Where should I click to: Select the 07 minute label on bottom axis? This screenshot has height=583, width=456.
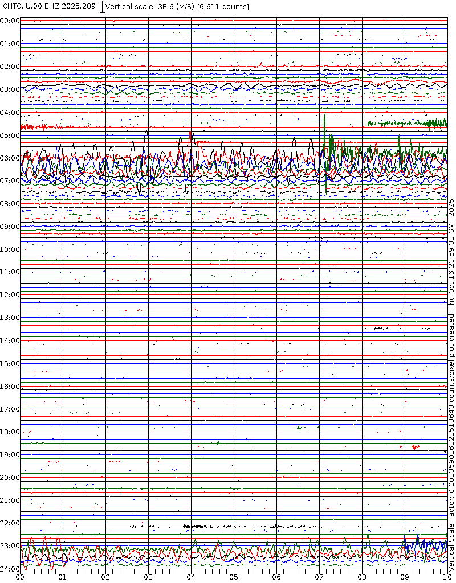point(319,577)
